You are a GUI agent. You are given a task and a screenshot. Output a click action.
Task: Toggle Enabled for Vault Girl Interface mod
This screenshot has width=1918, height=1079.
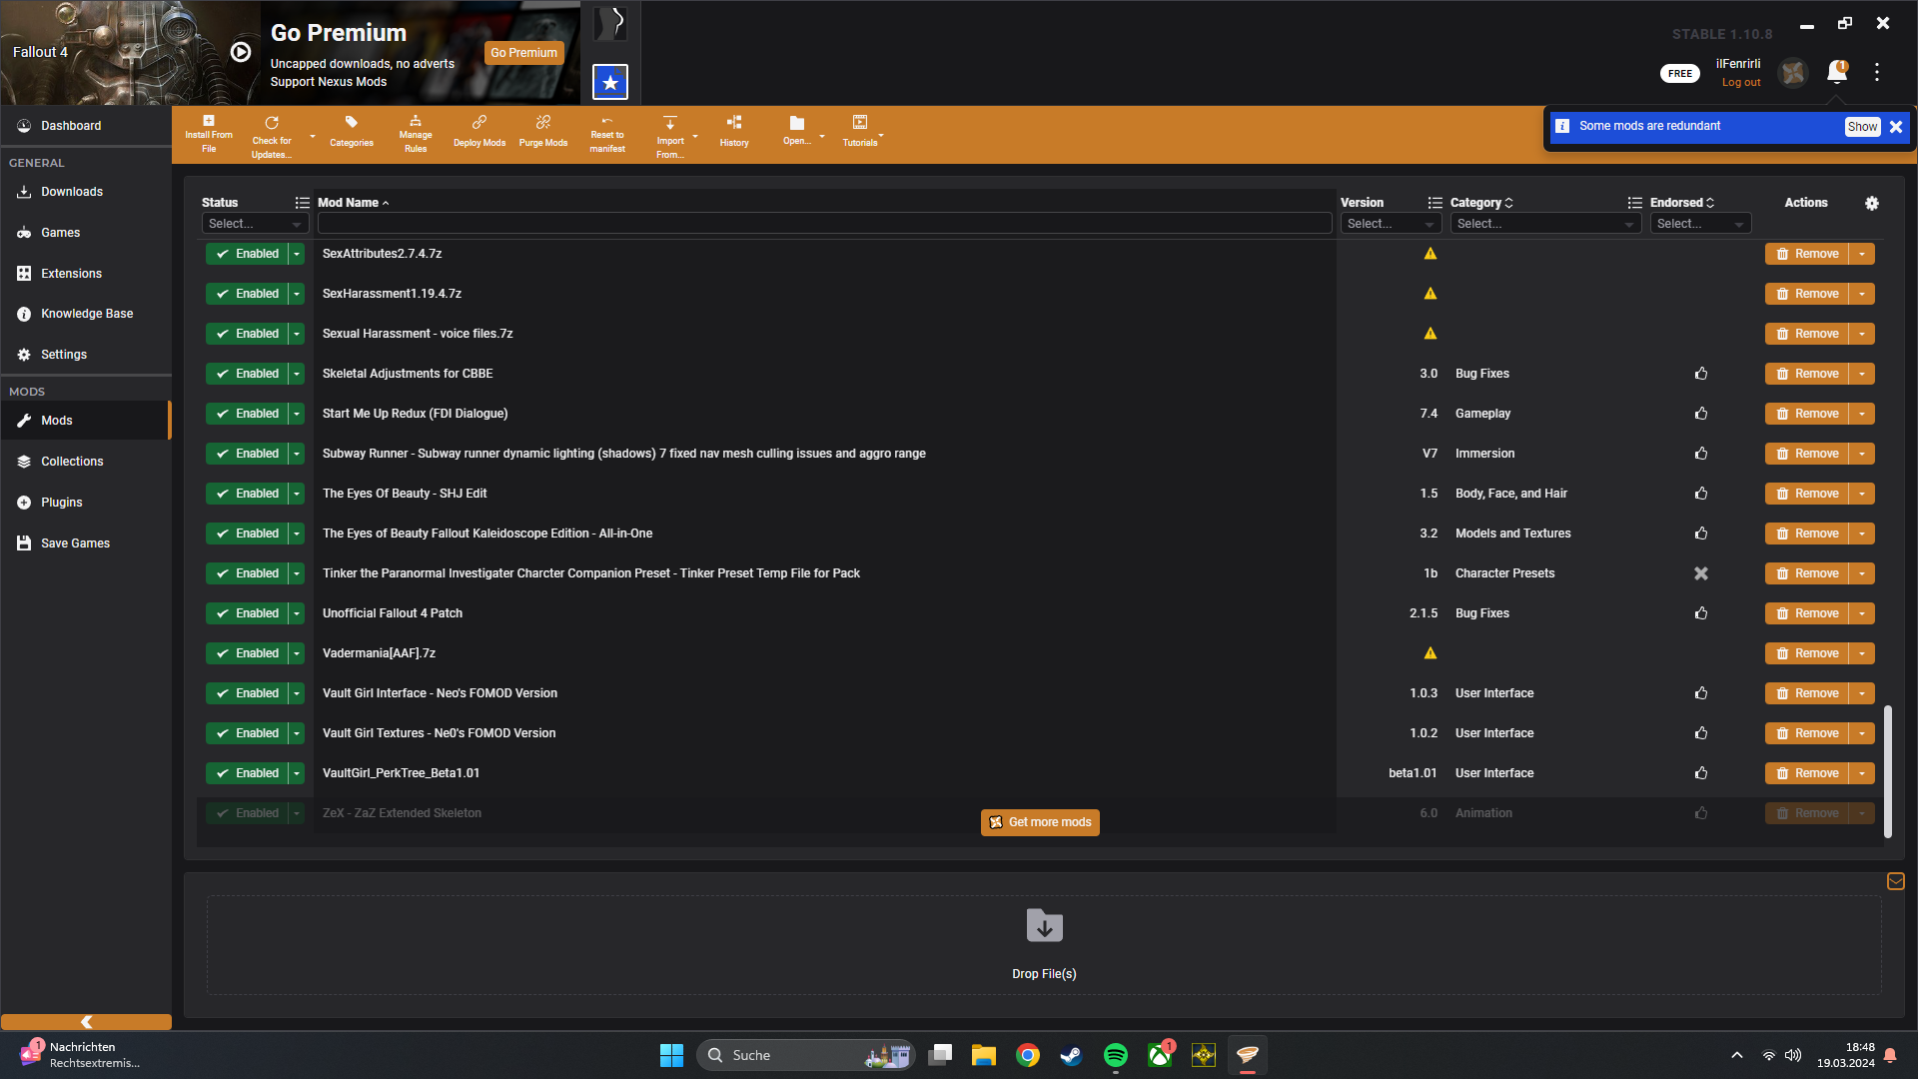[247, 693]
